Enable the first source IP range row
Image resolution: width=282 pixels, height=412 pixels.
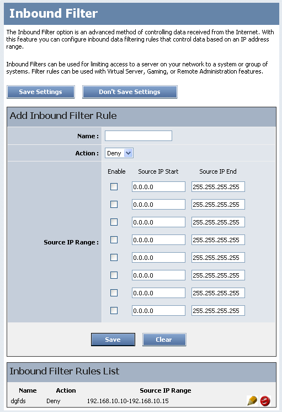114,186
